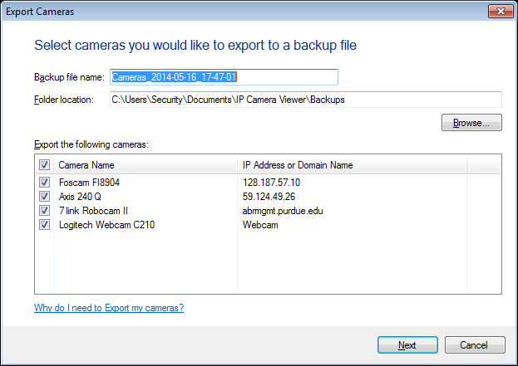Toggle the Logitech Webcam C210 checkbox
Image resolution: width=518 pixels, height=366 pixels.
point(45,225)
